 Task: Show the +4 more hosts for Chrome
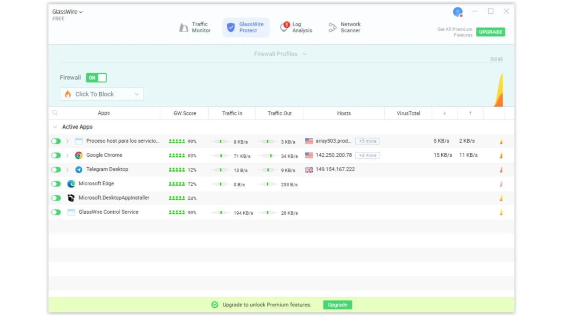[x=367, y=155]
